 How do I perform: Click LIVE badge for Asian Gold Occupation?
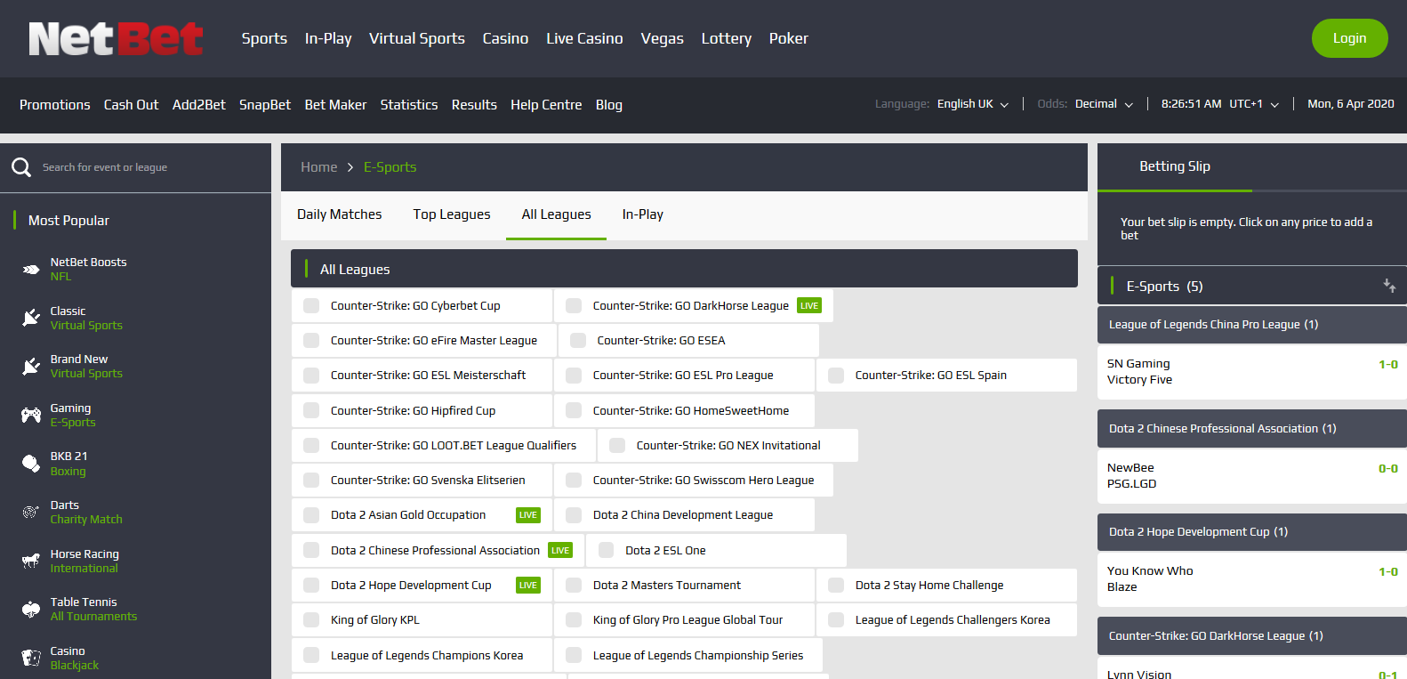(x=528, y=514)
